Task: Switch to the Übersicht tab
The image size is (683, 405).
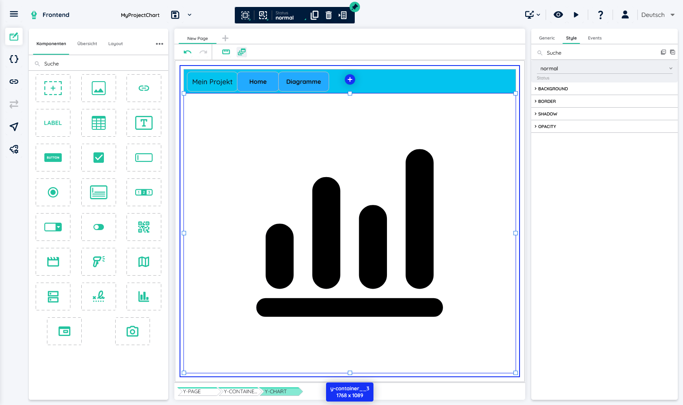Action: [x=87, y=44]
